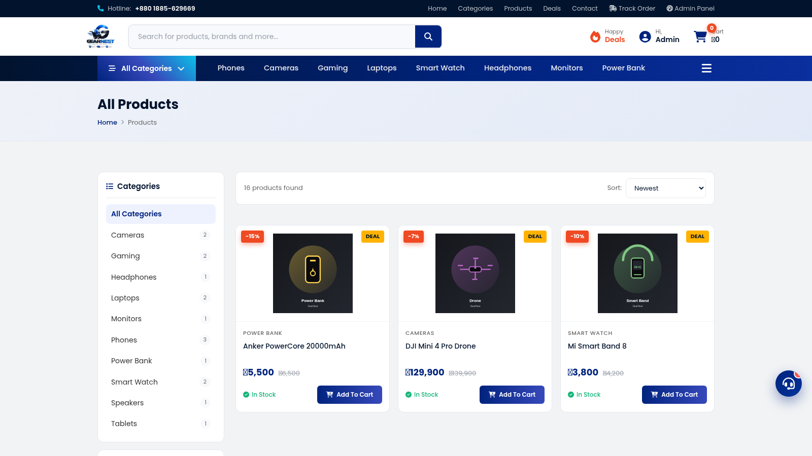This screenshot has width=812, height=456.
Task: Open DJI Mini 4 Pro Drone product title
Action: [x=441, y=346]
